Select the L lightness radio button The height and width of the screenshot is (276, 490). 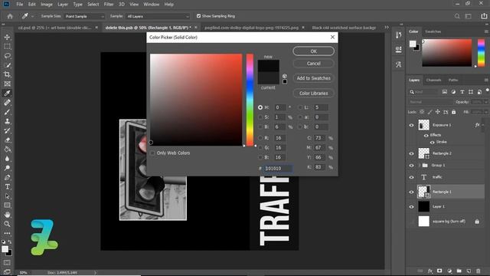click(x=300, y=107)
